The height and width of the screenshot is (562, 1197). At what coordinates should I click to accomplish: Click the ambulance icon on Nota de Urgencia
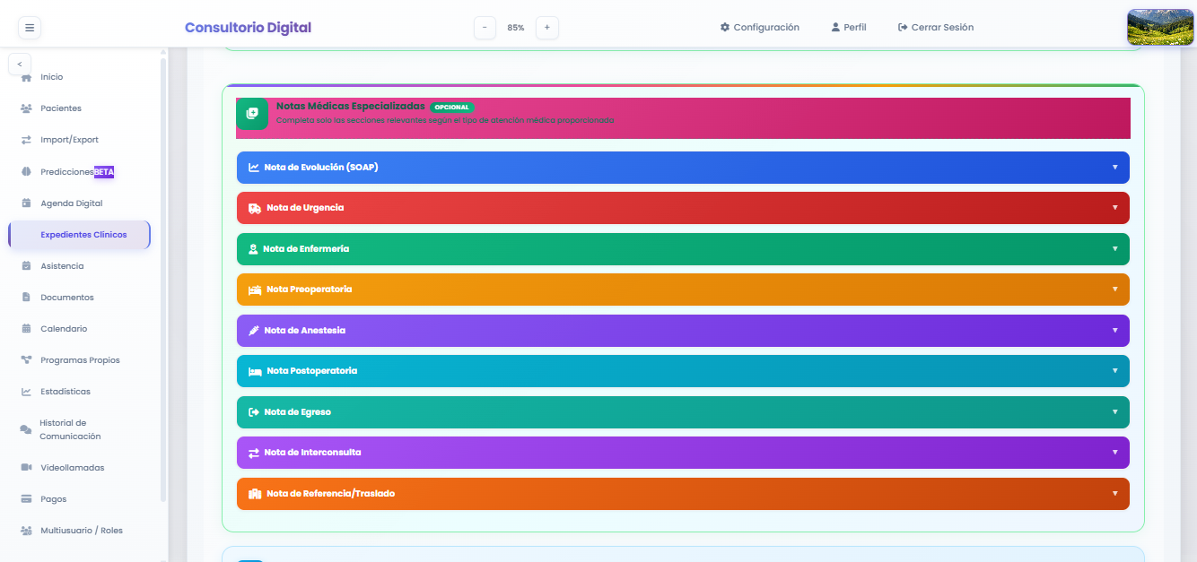255,208
